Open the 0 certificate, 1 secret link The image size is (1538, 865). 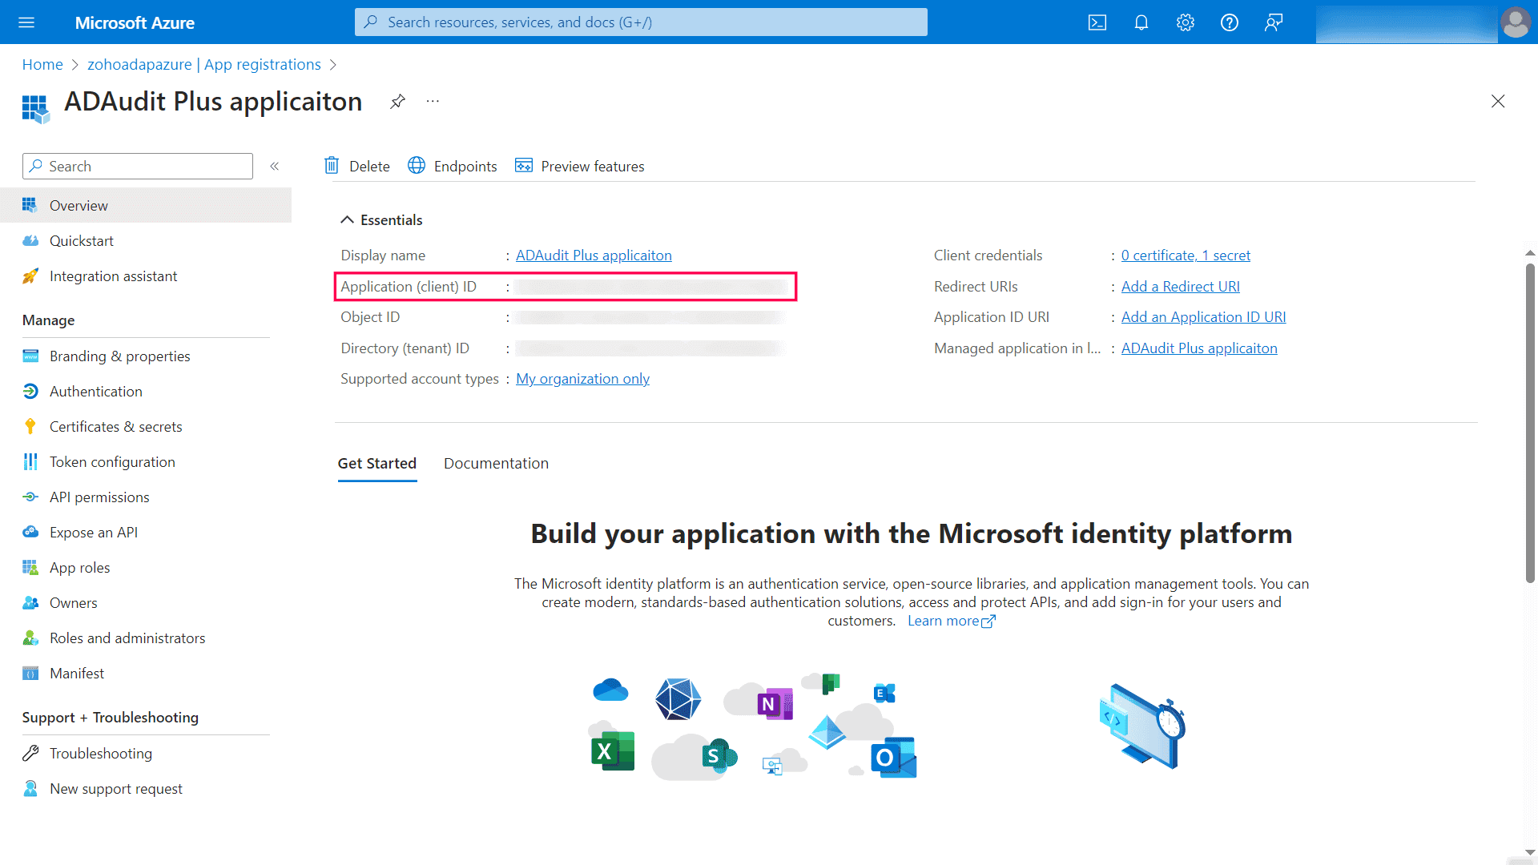1186,255
